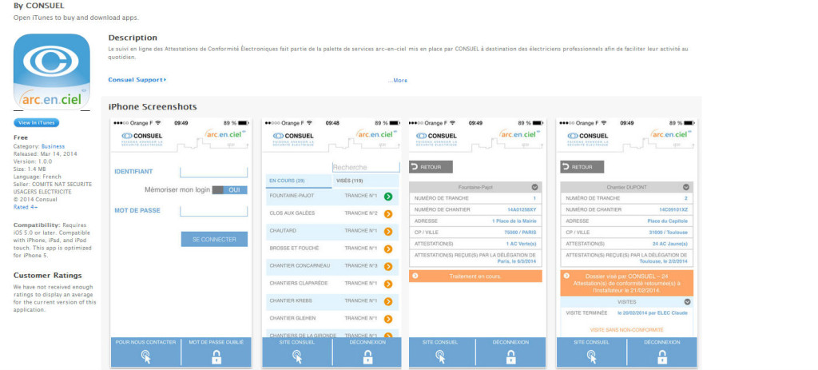Click the orange arrow icon for CHAUTARD
This screenshot has width=818, height=370.
(x=388, y=231)
